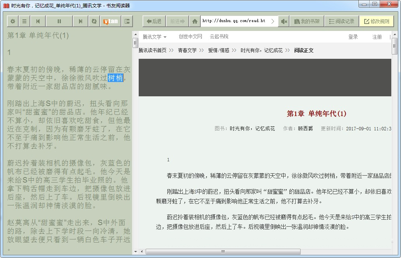Open the chapter list menu icon
The height and width of the screenshot is (258, 401).
pyautogui.click(x=24, y=21)
